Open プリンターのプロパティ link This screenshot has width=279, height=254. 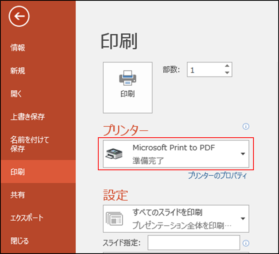tap(217, 176)
